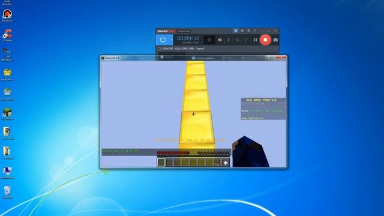Open the computer monitor desktop icon

tap(7, 173)
